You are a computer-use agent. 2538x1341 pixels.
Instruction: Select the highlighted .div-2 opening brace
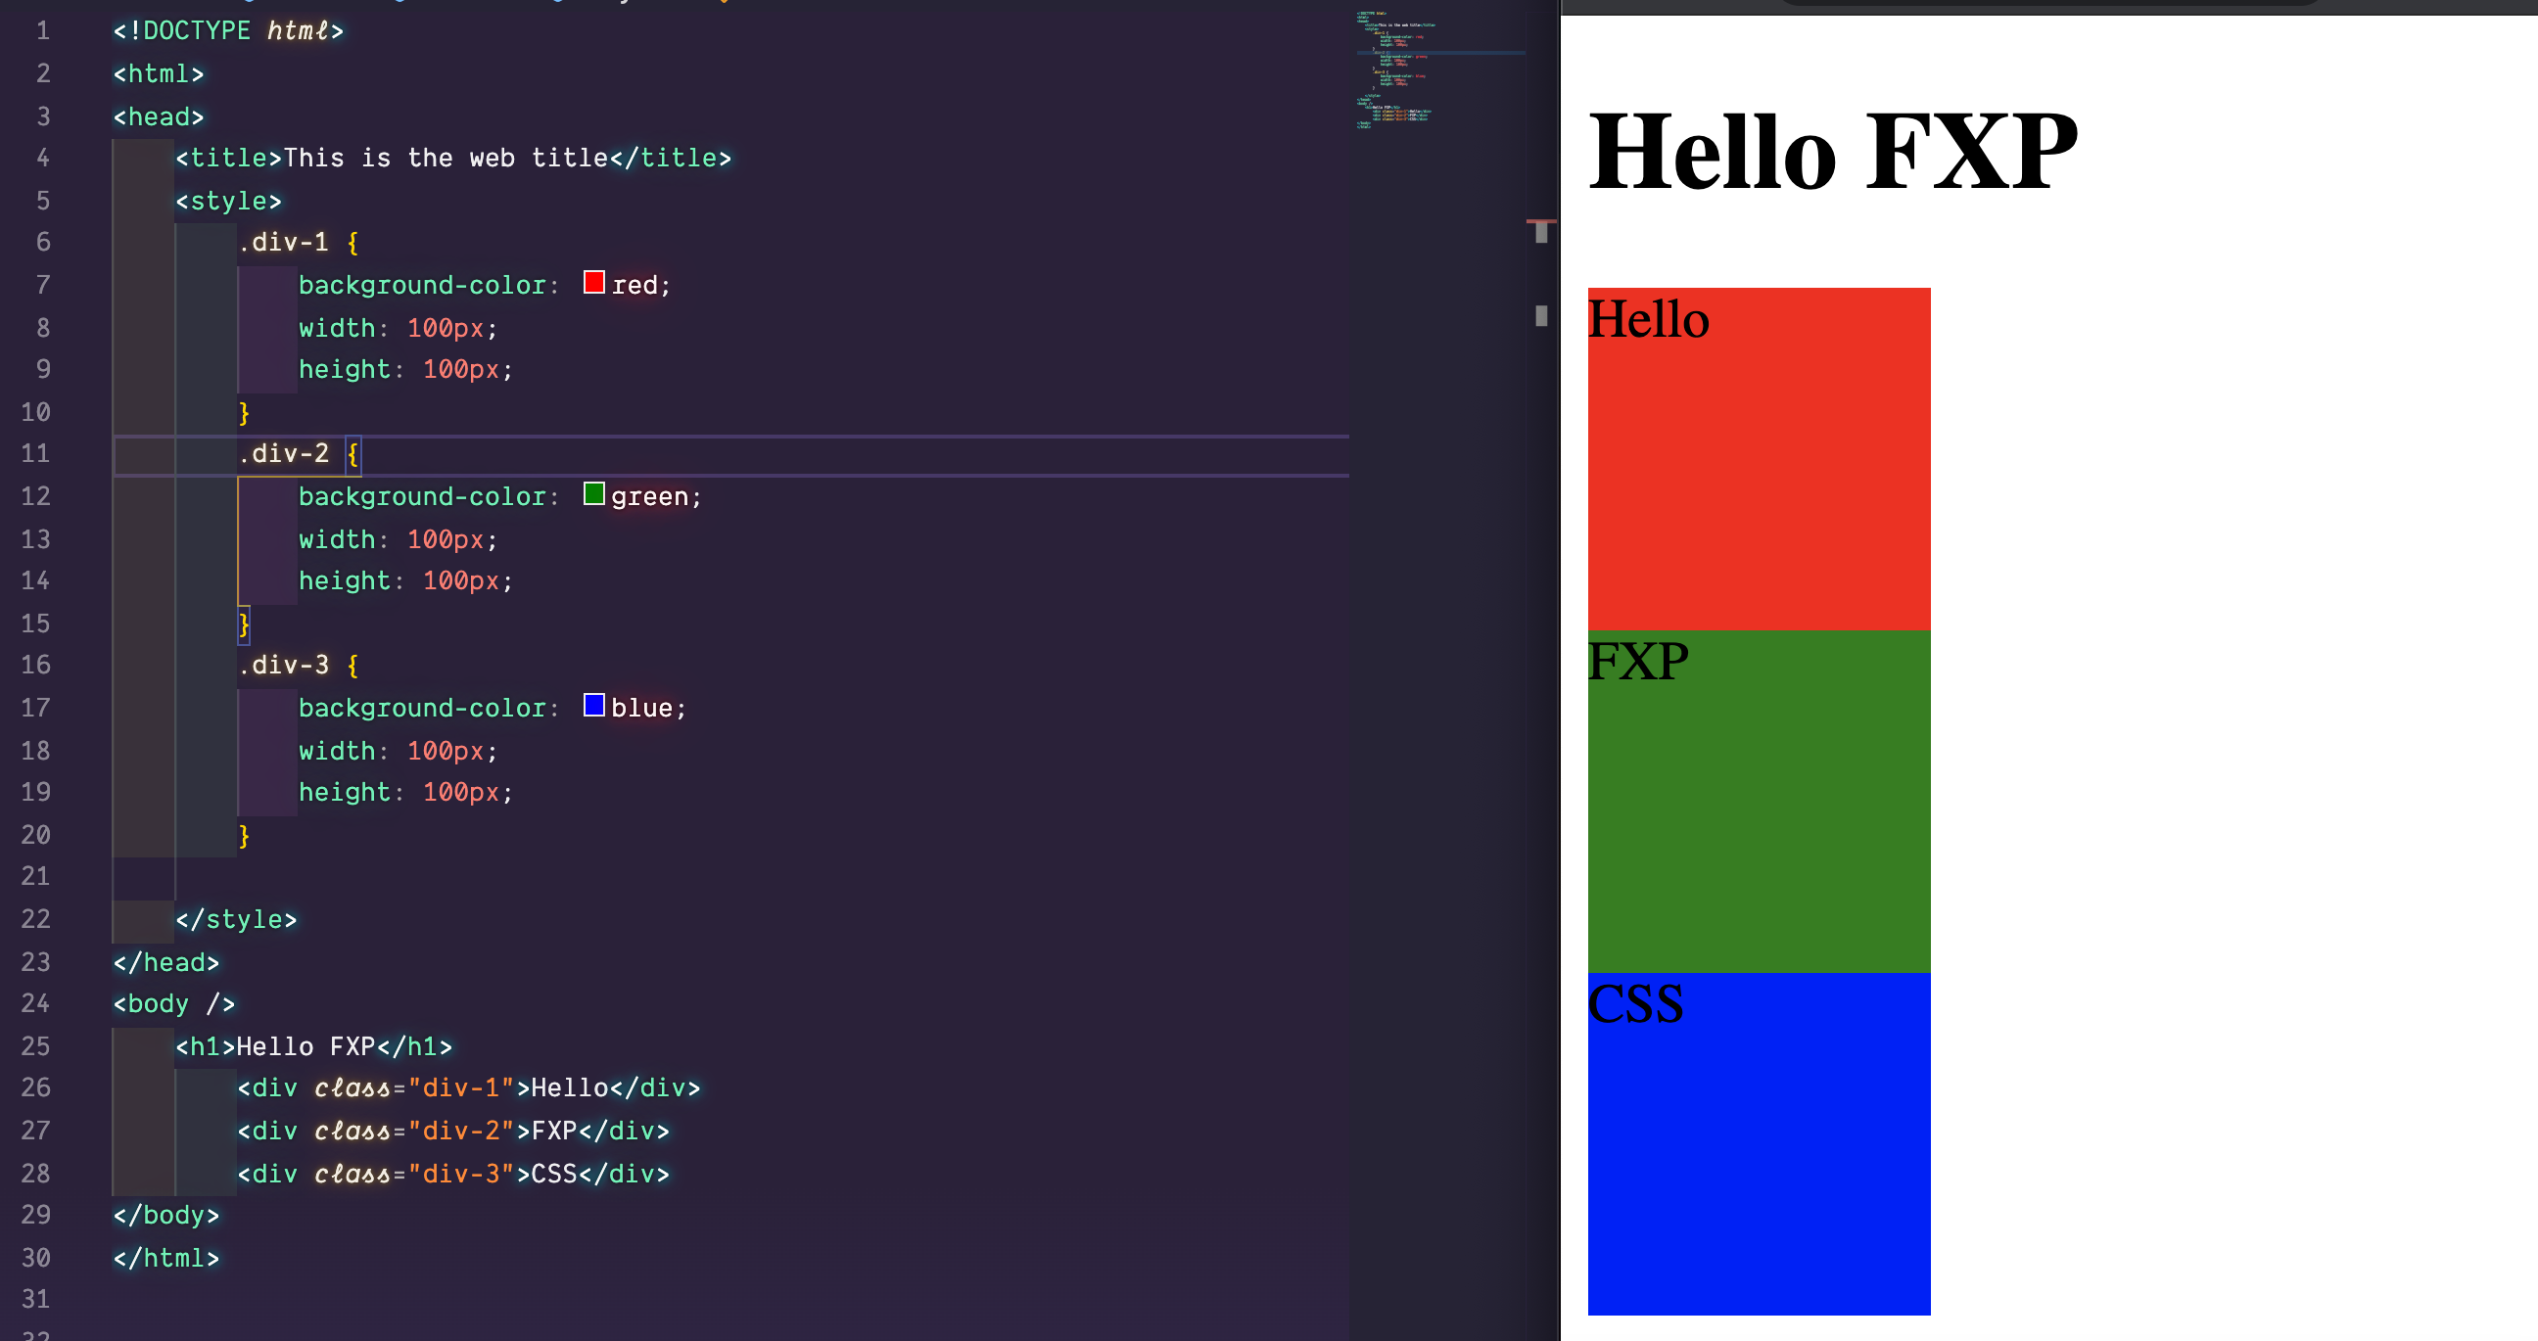352,454
